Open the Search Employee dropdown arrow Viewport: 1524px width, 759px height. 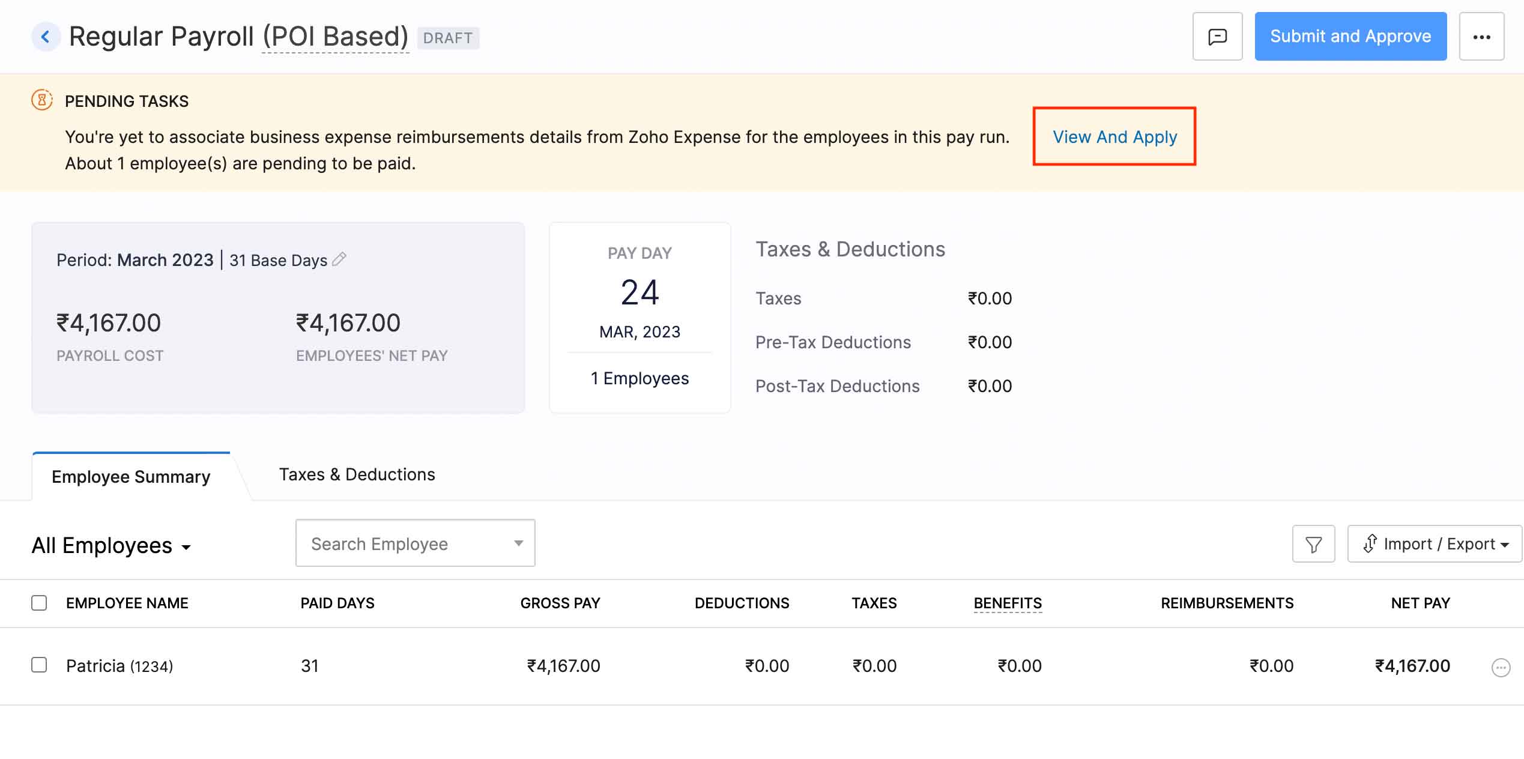coord(518,543)
